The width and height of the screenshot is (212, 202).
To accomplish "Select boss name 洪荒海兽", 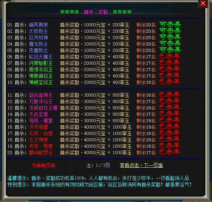I will coord(38,127).
